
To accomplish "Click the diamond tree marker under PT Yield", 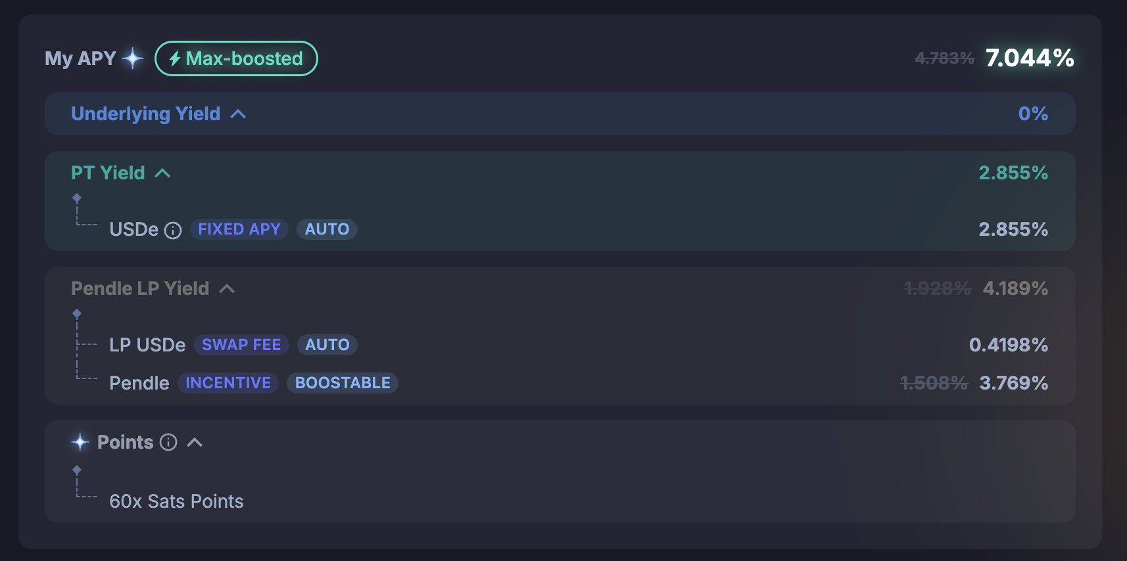I will click(x=77, y=198).
